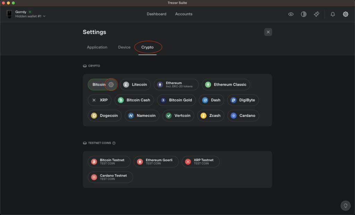Enable Ethereum incl. ERC-20 tokens

click(176, 84)
